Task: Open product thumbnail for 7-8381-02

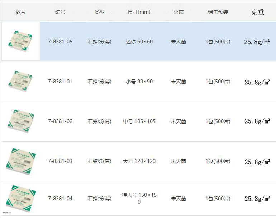Action: coord(21,121)
